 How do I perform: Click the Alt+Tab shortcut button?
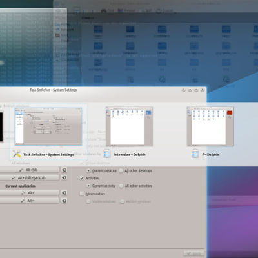[x=29, y=170]
